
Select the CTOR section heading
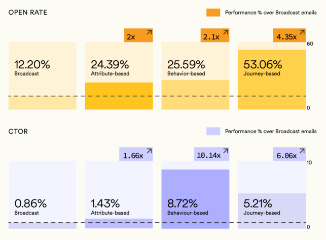click(18, 131)
